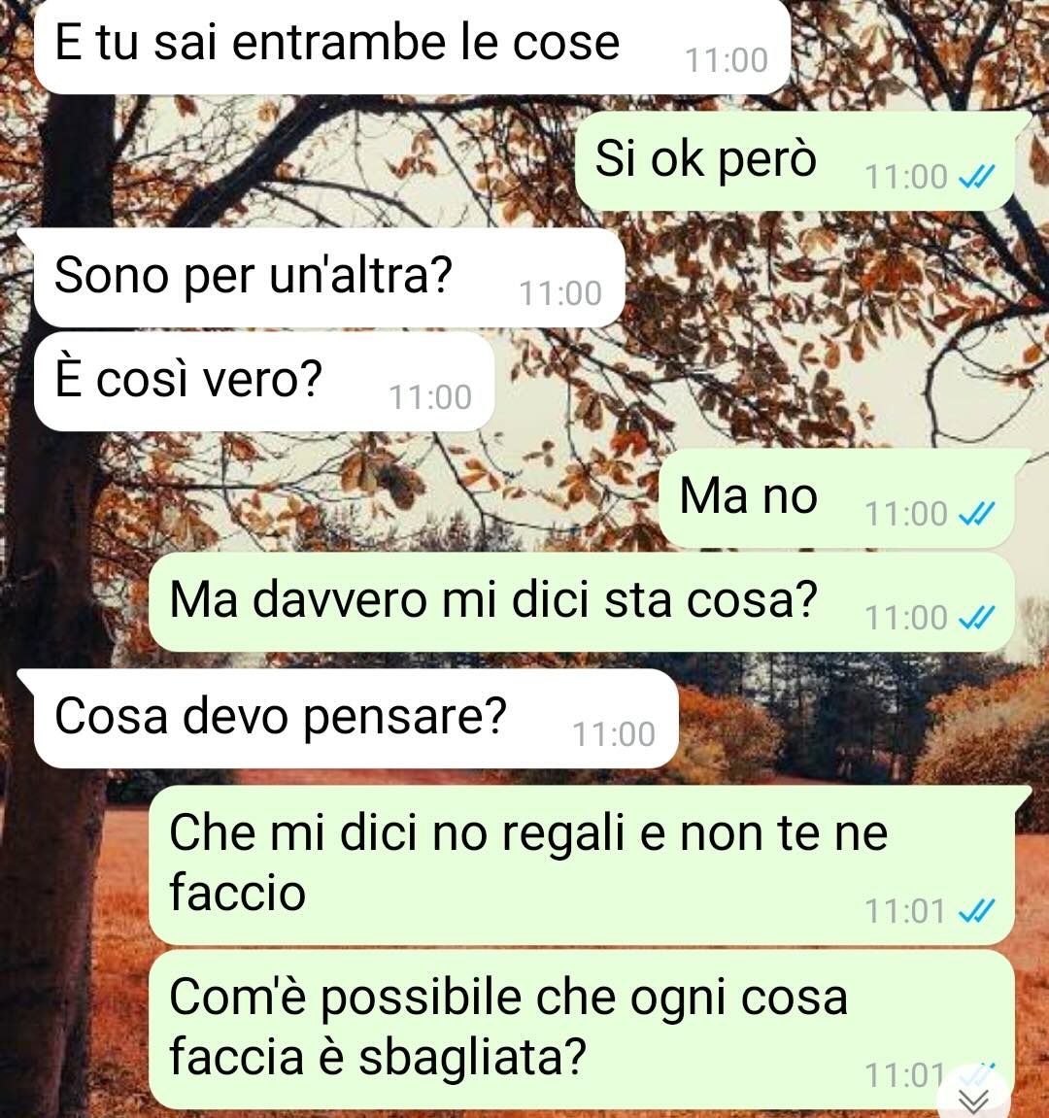Tap read ticks beside 'Ma davvero mi dici sta cosa?'
The height and width of the screenshot is (1118, 1049).
976,618
